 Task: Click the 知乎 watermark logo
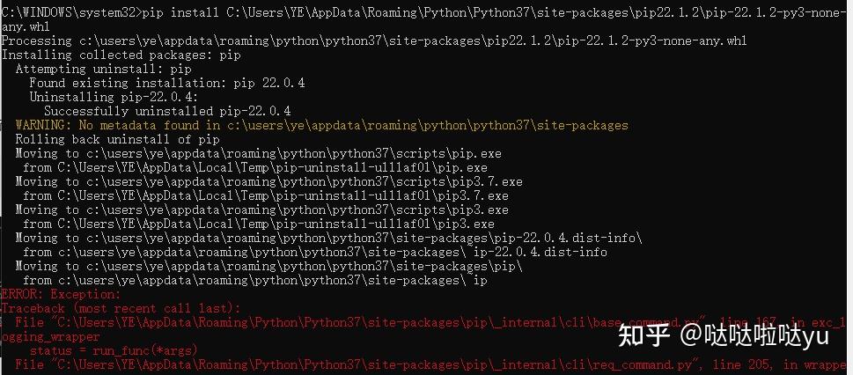coord(642,336)
